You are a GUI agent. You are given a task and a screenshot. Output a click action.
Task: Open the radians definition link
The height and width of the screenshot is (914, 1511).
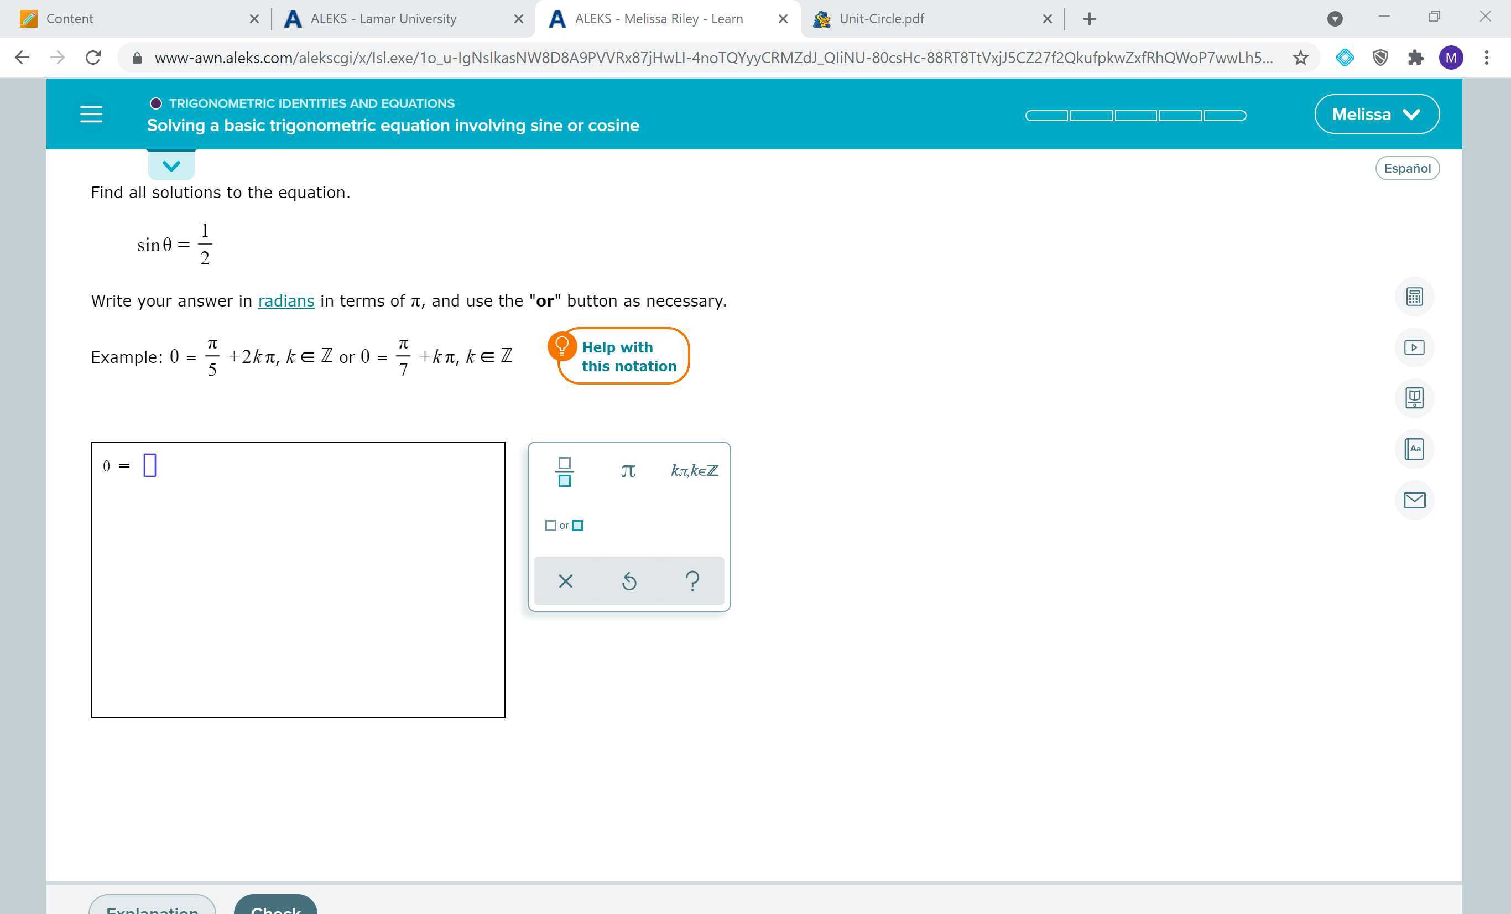(286, 300)
